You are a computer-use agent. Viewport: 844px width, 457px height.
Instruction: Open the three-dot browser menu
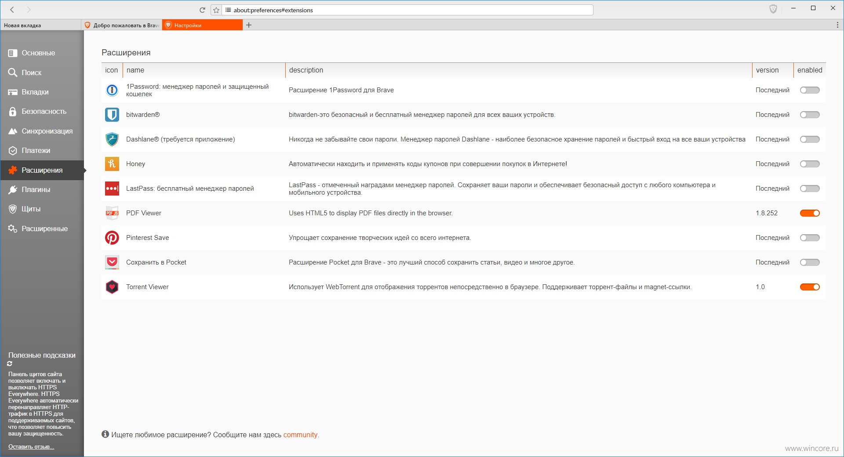click(837, 25)
